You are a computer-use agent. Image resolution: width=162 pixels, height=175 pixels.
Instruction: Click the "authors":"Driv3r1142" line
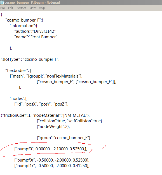click(35, 31)
